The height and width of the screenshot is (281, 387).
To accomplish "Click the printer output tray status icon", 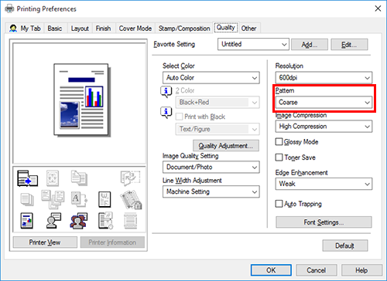I will [x=27, y=178].
